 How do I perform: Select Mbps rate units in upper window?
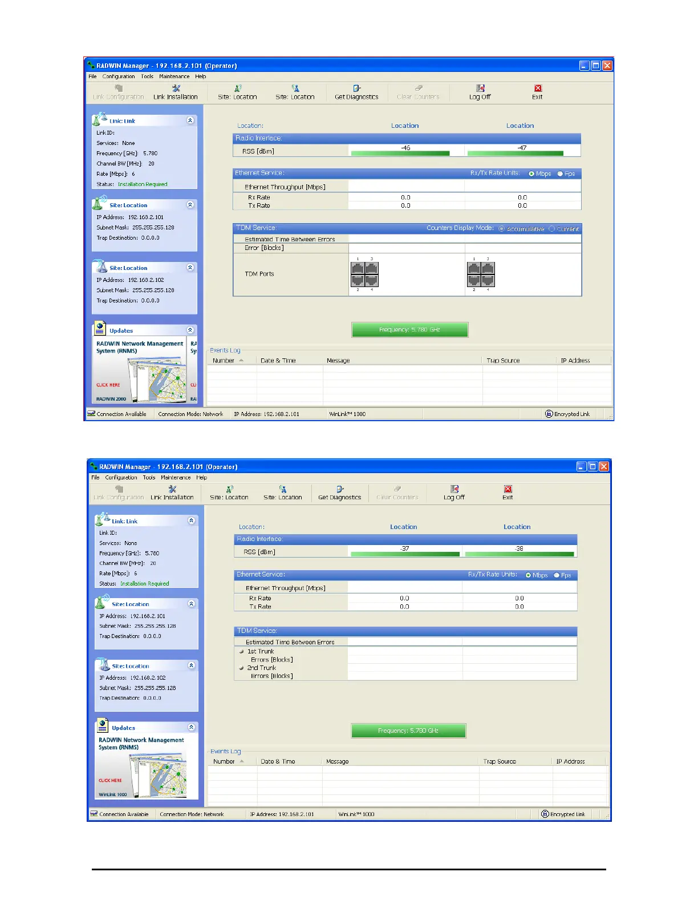click(x=531, y=174)
